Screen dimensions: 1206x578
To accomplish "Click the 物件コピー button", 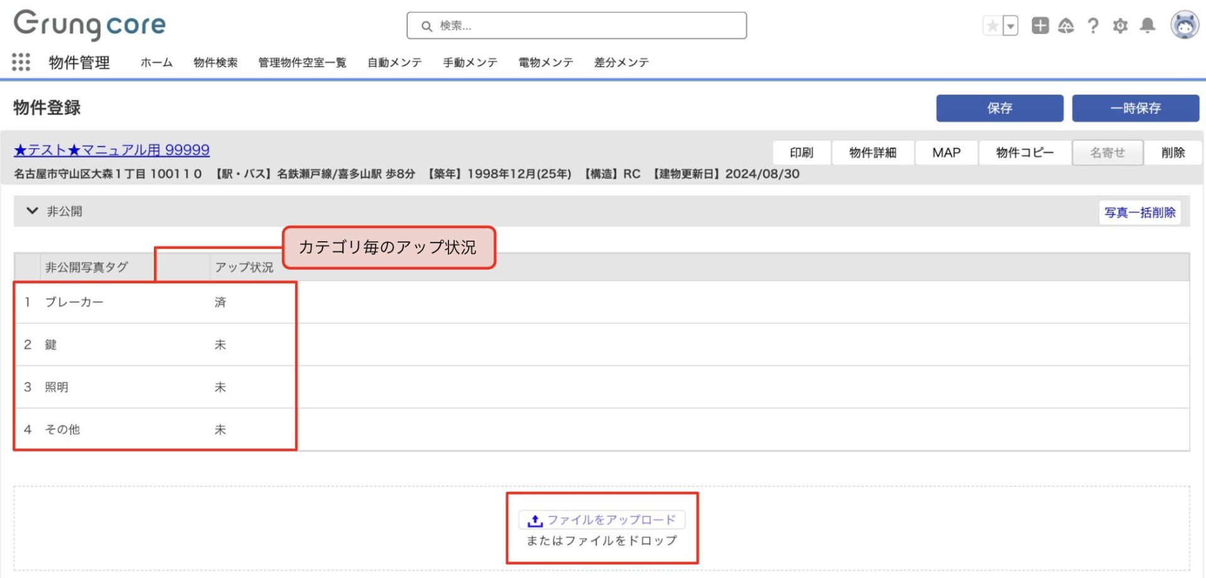I will point(1024,153).
